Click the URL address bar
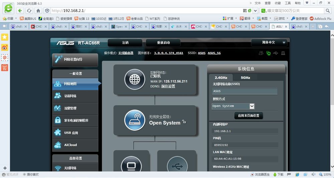The height and width of the screenshot is (178, 334). pyautogui.click(x=147, y=11)
